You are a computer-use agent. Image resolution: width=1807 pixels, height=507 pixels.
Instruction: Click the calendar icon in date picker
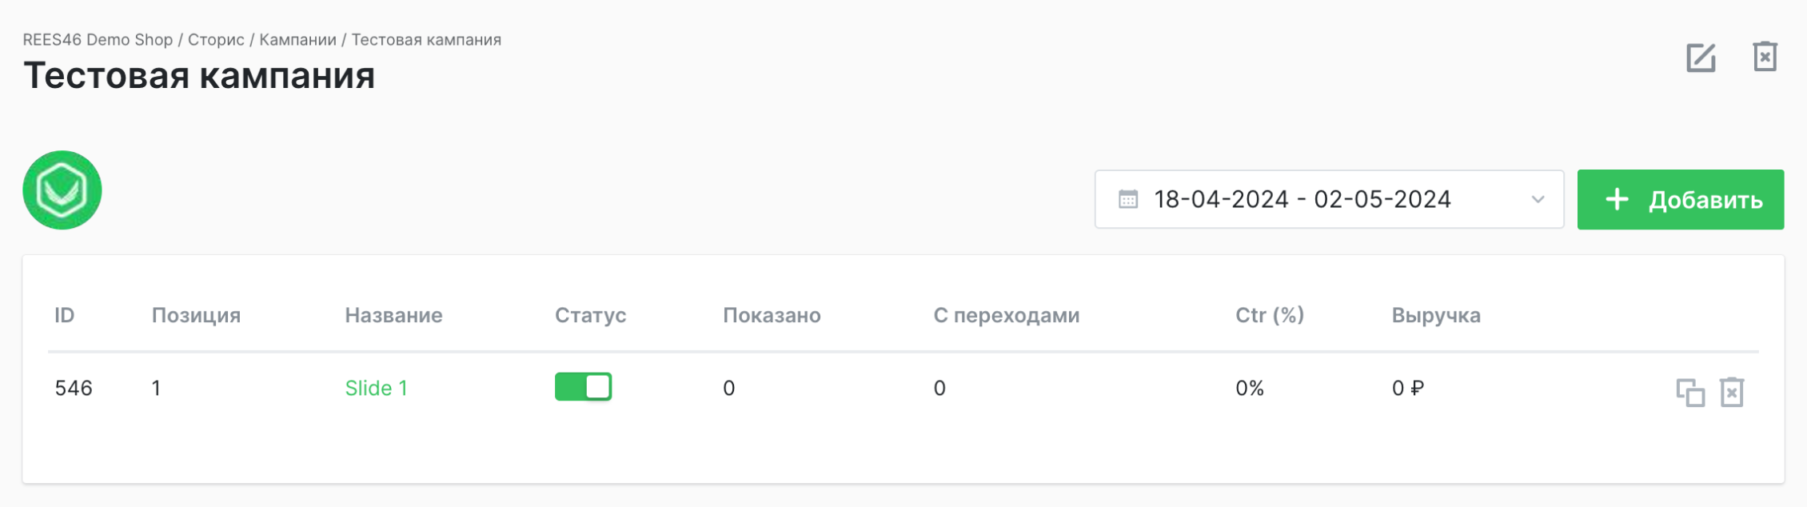(1129, 200)
